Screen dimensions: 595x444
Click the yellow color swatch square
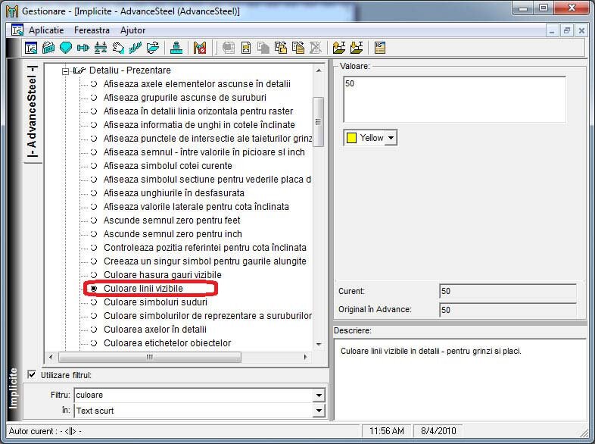pos(352,138)
